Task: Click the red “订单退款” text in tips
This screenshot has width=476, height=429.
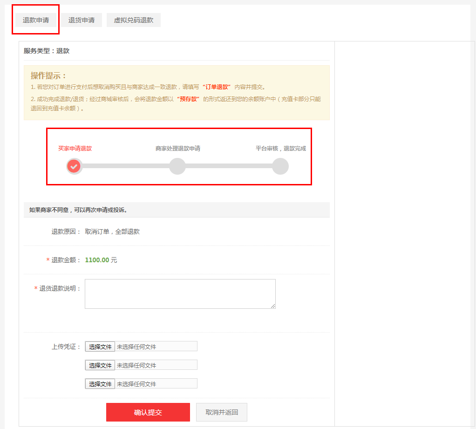Action: click(217, 87)
